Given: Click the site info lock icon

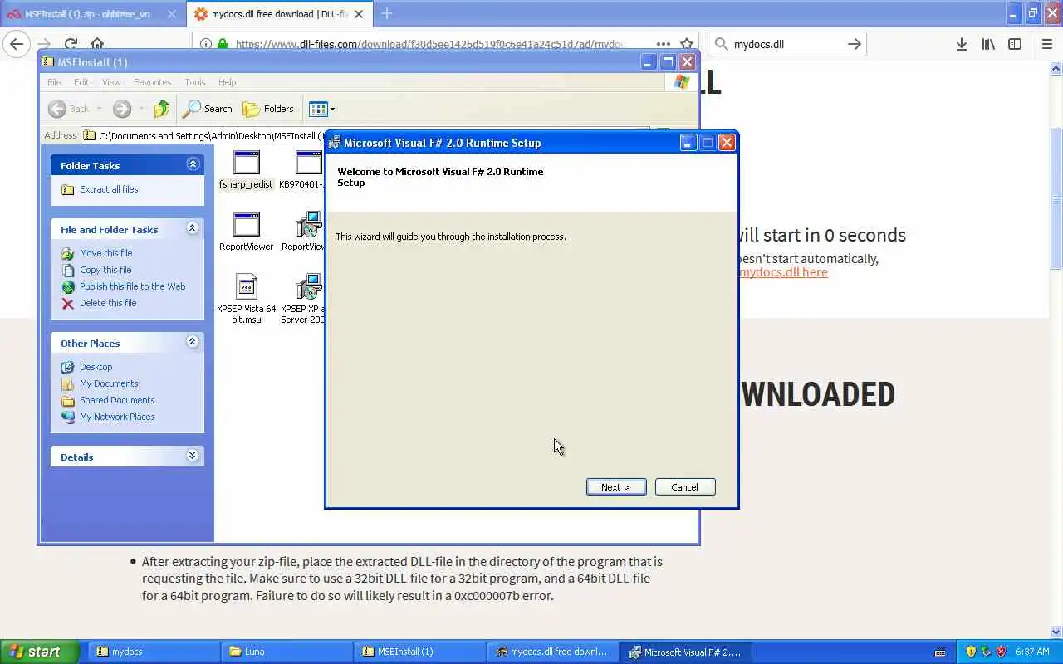Looking at the screenshot, I should coord(222,44).
